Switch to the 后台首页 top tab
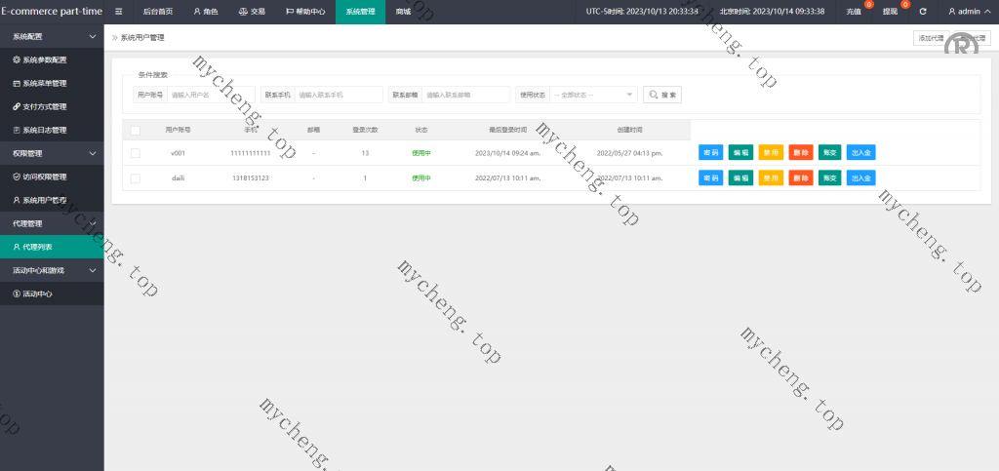This screenshot has width=999, height=471. [x=157, y=12]
